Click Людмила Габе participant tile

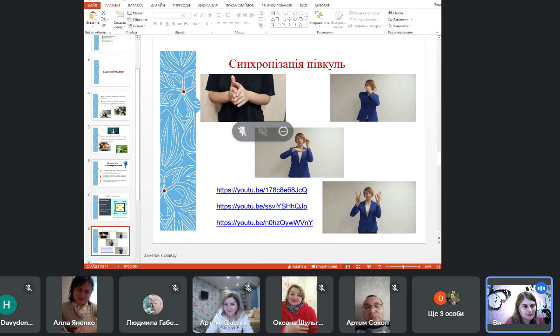[153, 304]
